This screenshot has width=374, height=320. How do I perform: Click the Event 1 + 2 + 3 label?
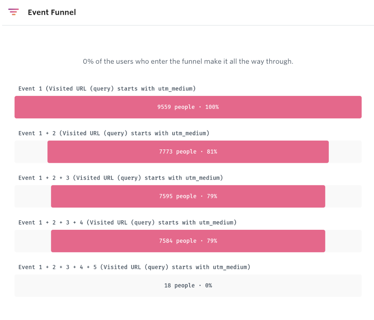point(121,178)
